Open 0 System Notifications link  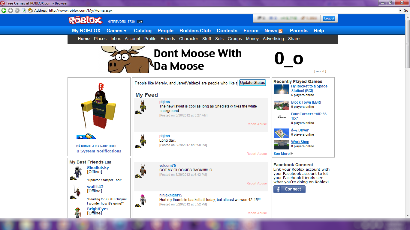pyautogui.click(x=99, y=151)
